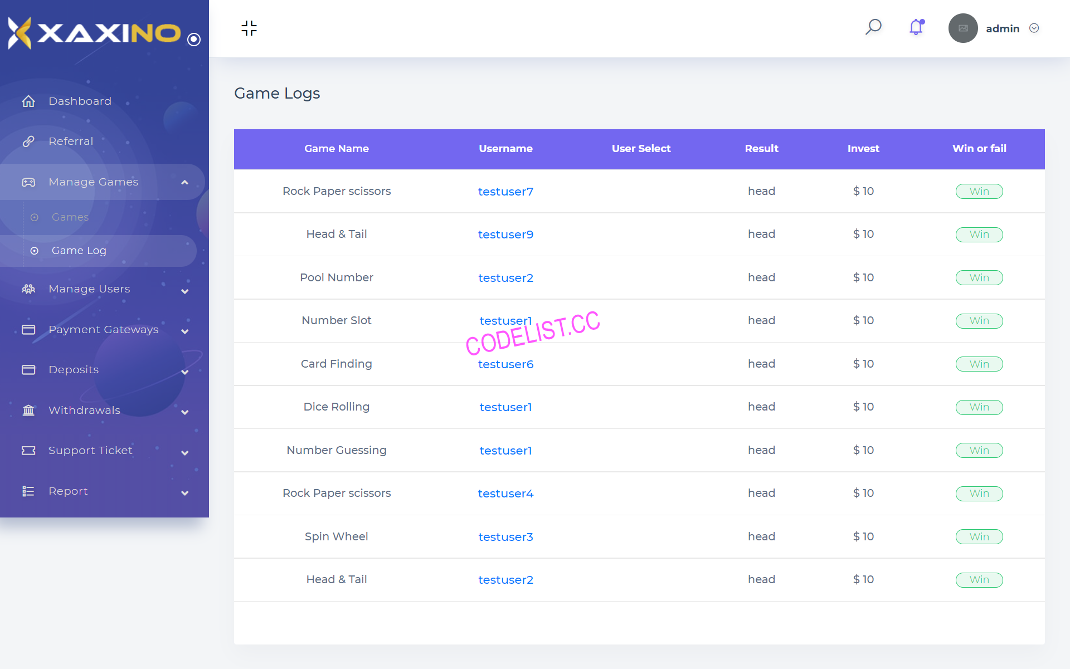Viewport: 1070px width, 669px height.
Task: Click the Xaxino logo
Action: (x=94, y=33)
